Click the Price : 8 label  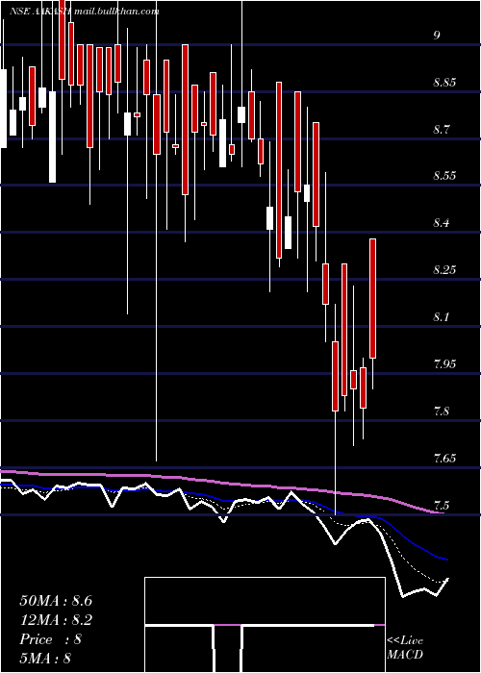51,639
